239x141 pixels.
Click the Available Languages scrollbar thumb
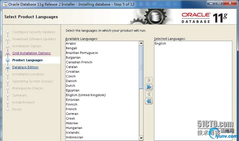tap(141, 67)
